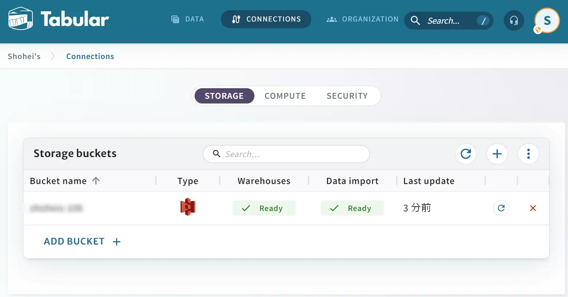
Task: Click the Warehouses Ready status badge
Action: (x=264, y=208)
